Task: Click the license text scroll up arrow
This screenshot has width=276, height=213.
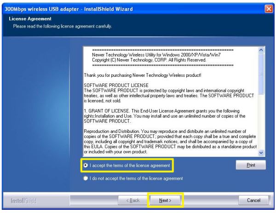Action: (x=261, y=50)
